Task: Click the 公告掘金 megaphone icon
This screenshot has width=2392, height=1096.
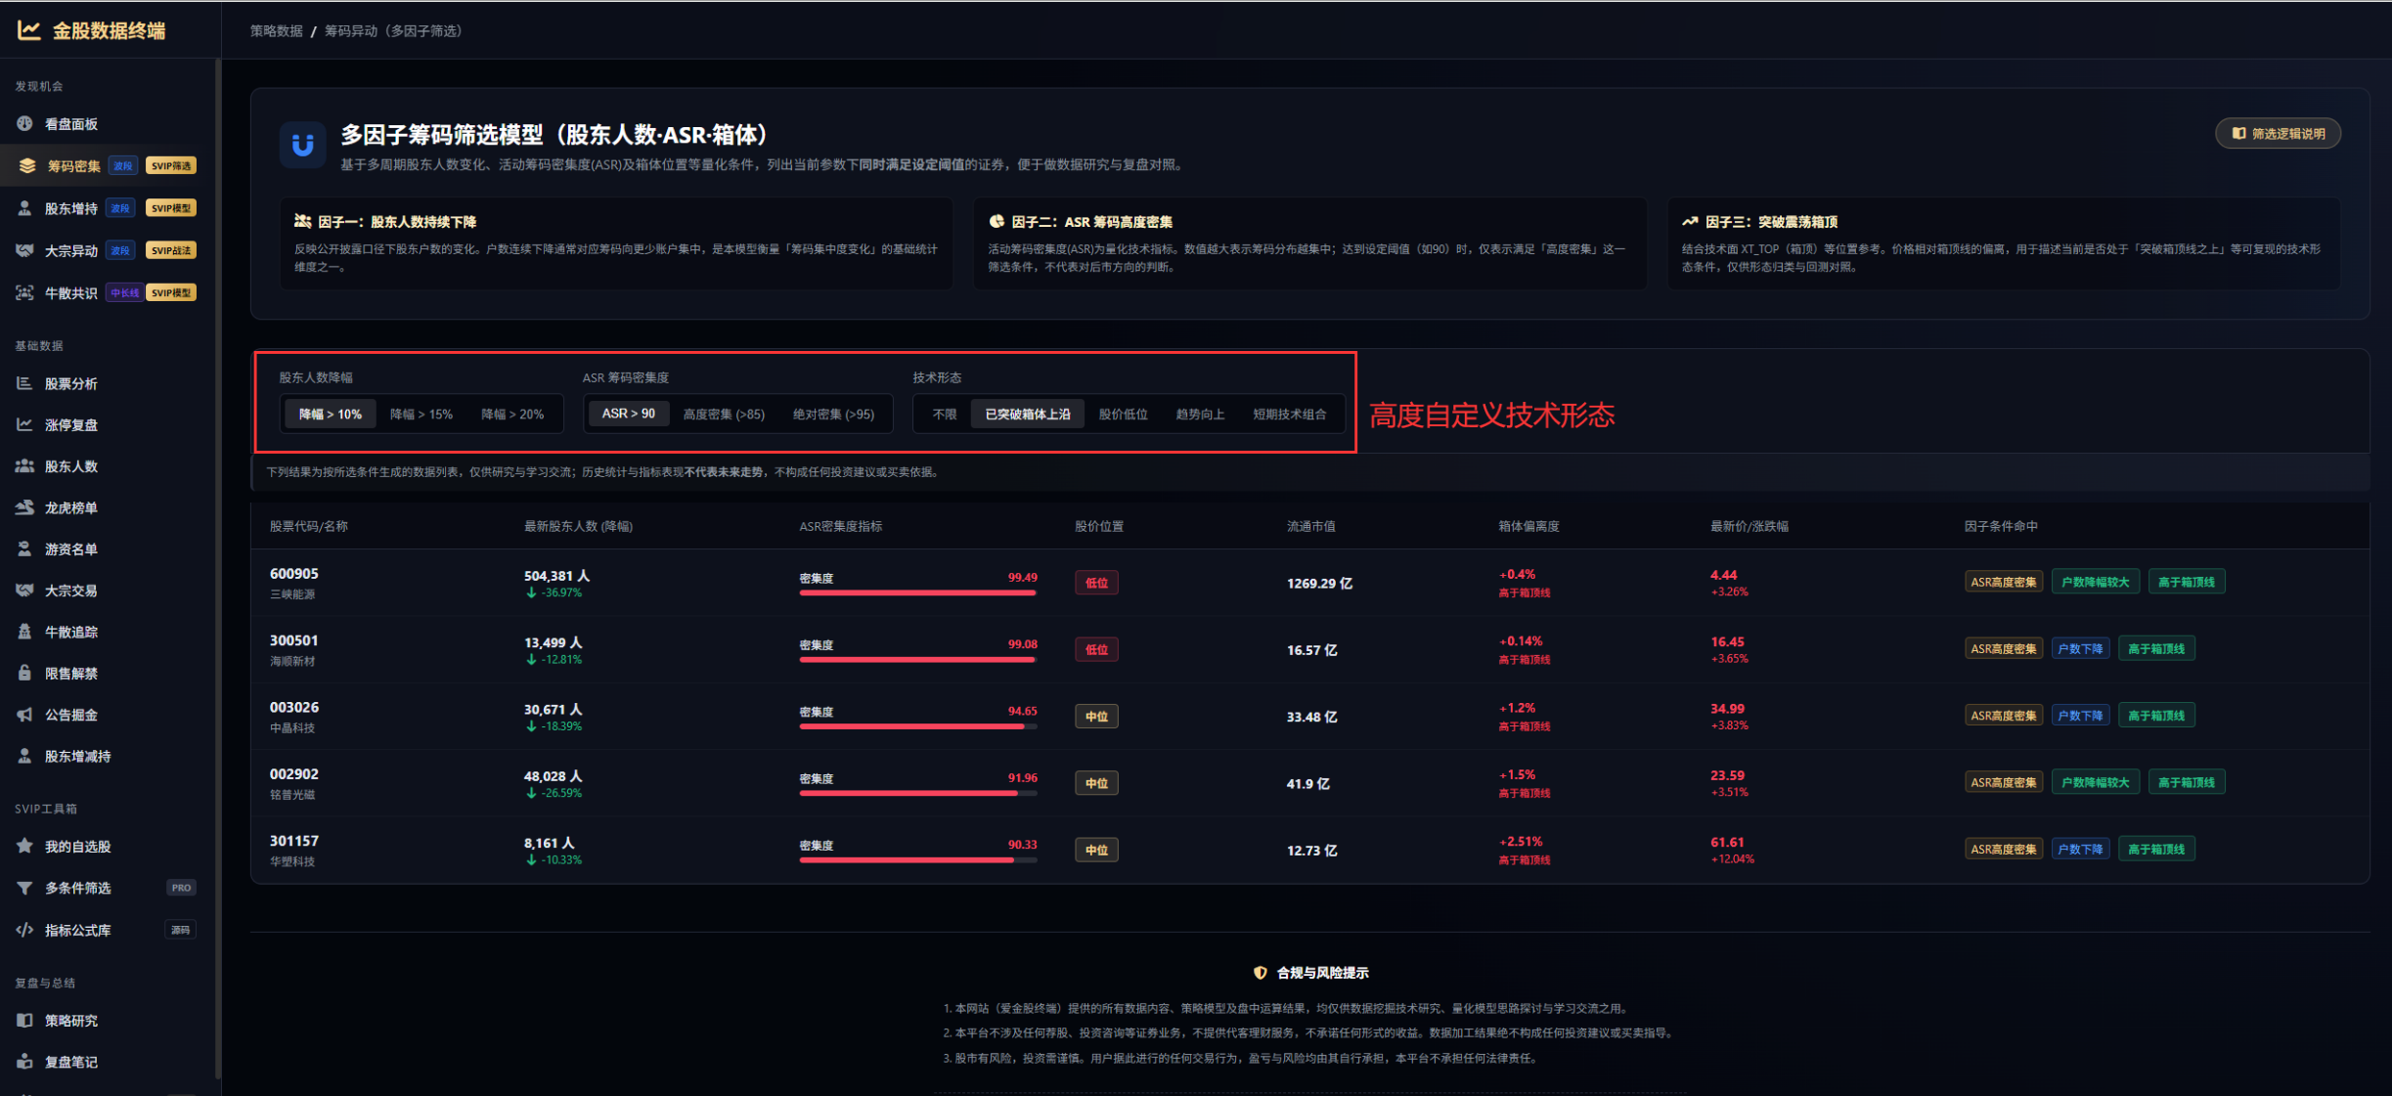Action: pyautogui.click(x=24, y=715)
